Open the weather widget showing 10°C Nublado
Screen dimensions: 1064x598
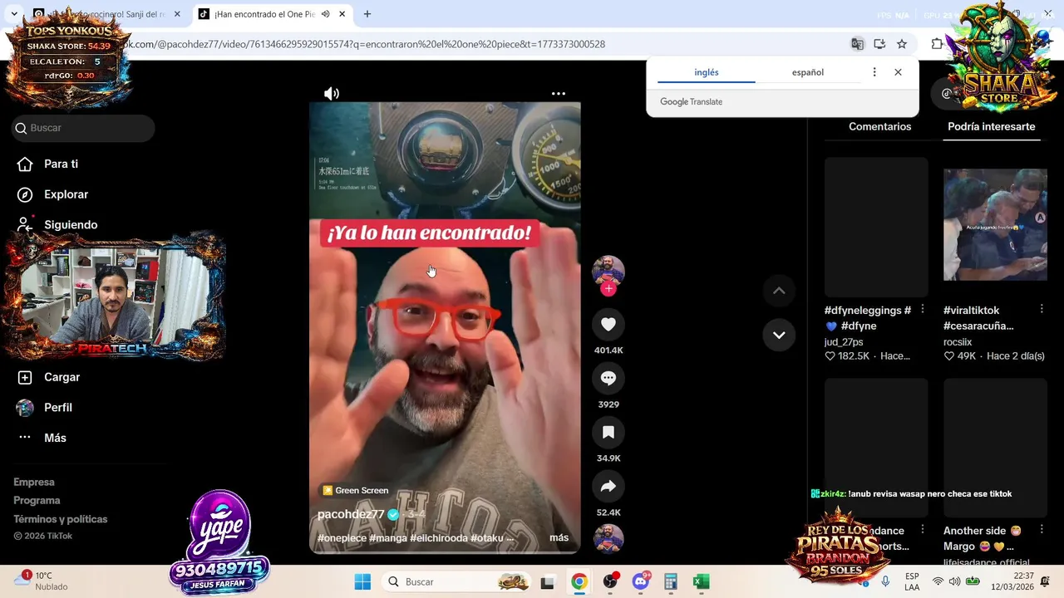click(42, 581)
